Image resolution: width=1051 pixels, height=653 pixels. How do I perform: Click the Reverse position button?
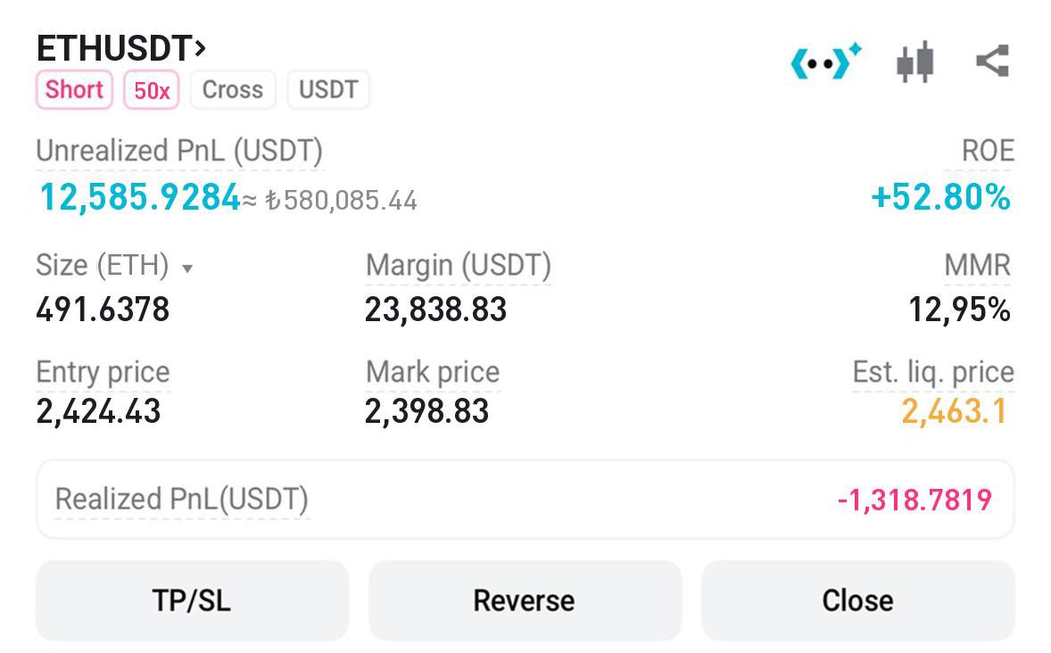click(x=524, y=600)
